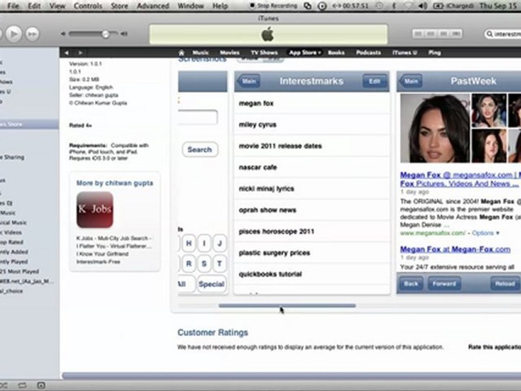
Task: Click the search screenshot with Search button
Action: pyautogui.click(x=202, y=182)
